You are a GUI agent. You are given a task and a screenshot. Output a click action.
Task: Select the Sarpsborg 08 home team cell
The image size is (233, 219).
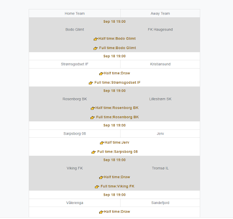[75, 134]
